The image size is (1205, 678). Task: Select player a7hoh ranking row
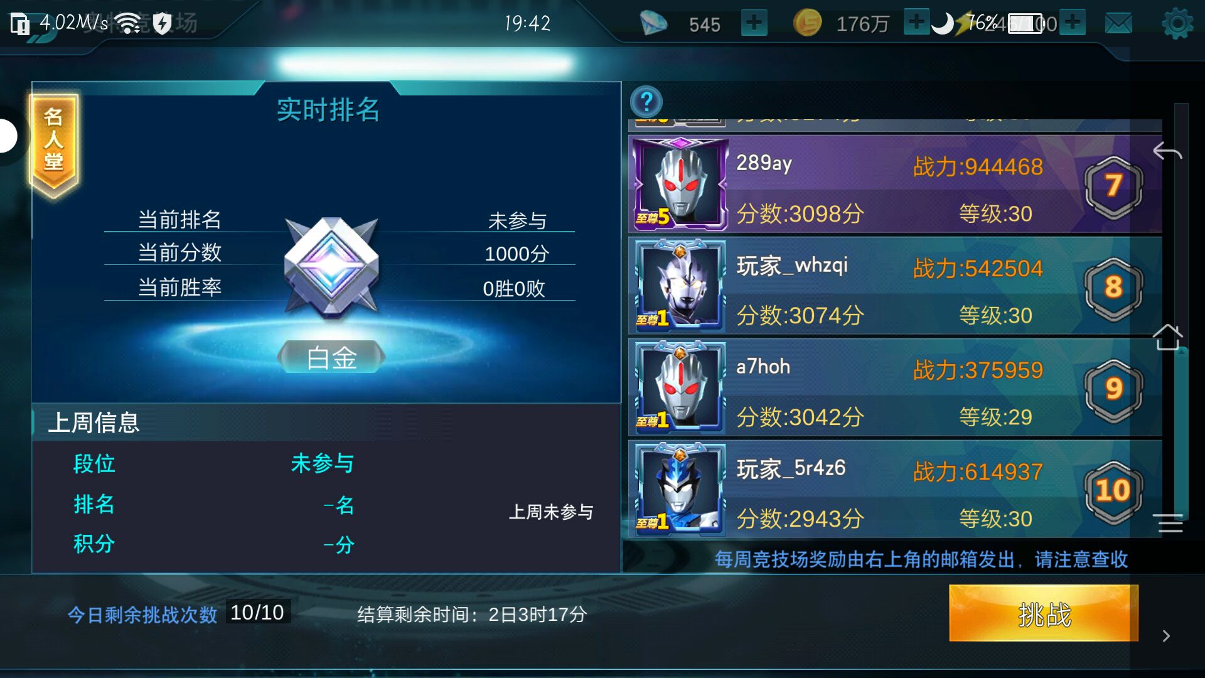tap(895, 388)
